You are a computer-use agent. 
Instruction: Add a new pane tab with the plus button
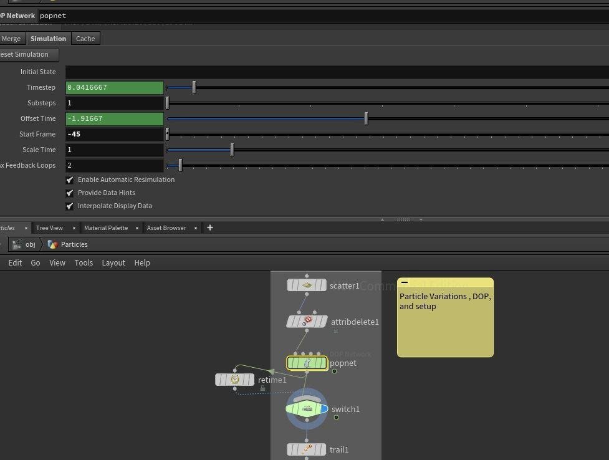point(210,228)
